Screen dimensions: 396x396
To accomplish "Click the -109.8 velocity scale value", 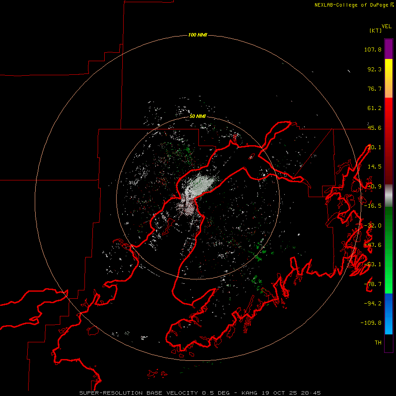I will [371, 323].
